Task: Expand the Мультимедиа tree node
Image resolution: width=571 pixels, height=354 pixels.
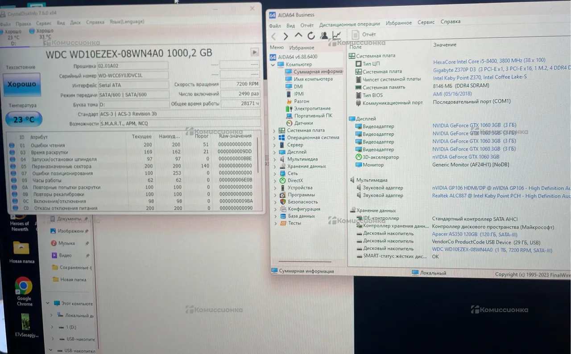Action: click(x=274, y=159)
